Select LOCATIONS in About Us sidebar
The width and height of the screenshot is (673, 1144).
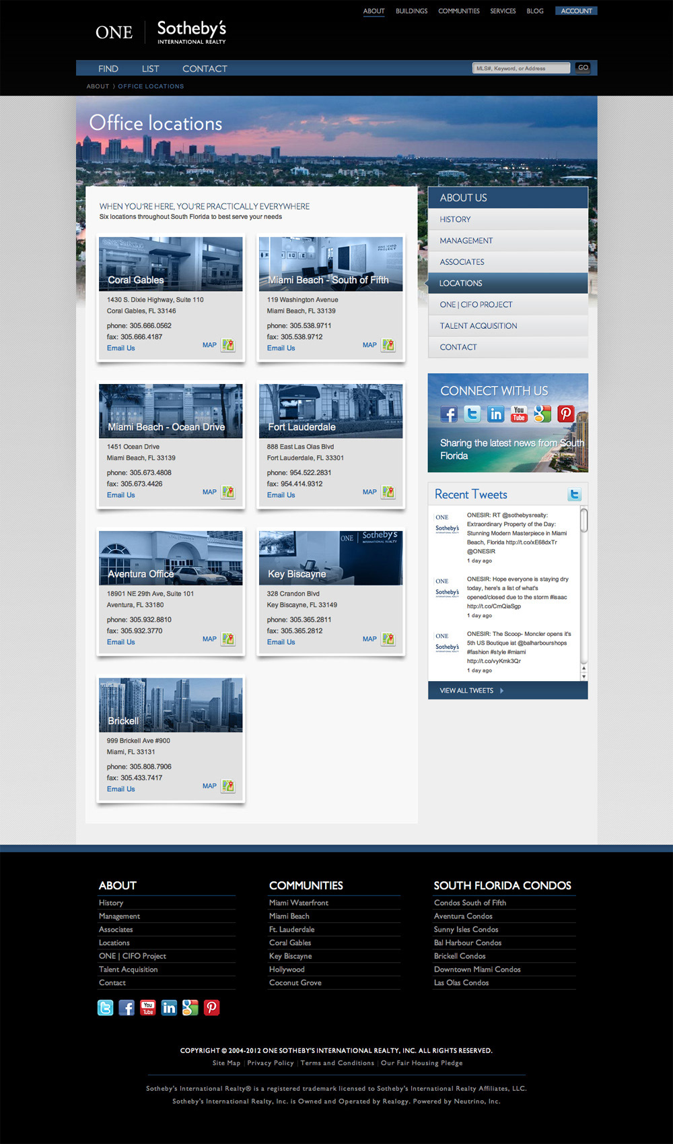tap(508, 283)
